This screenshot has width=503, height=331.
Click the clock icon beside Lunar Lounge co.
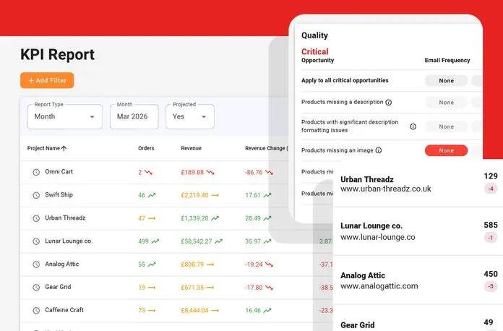(36, 241)
